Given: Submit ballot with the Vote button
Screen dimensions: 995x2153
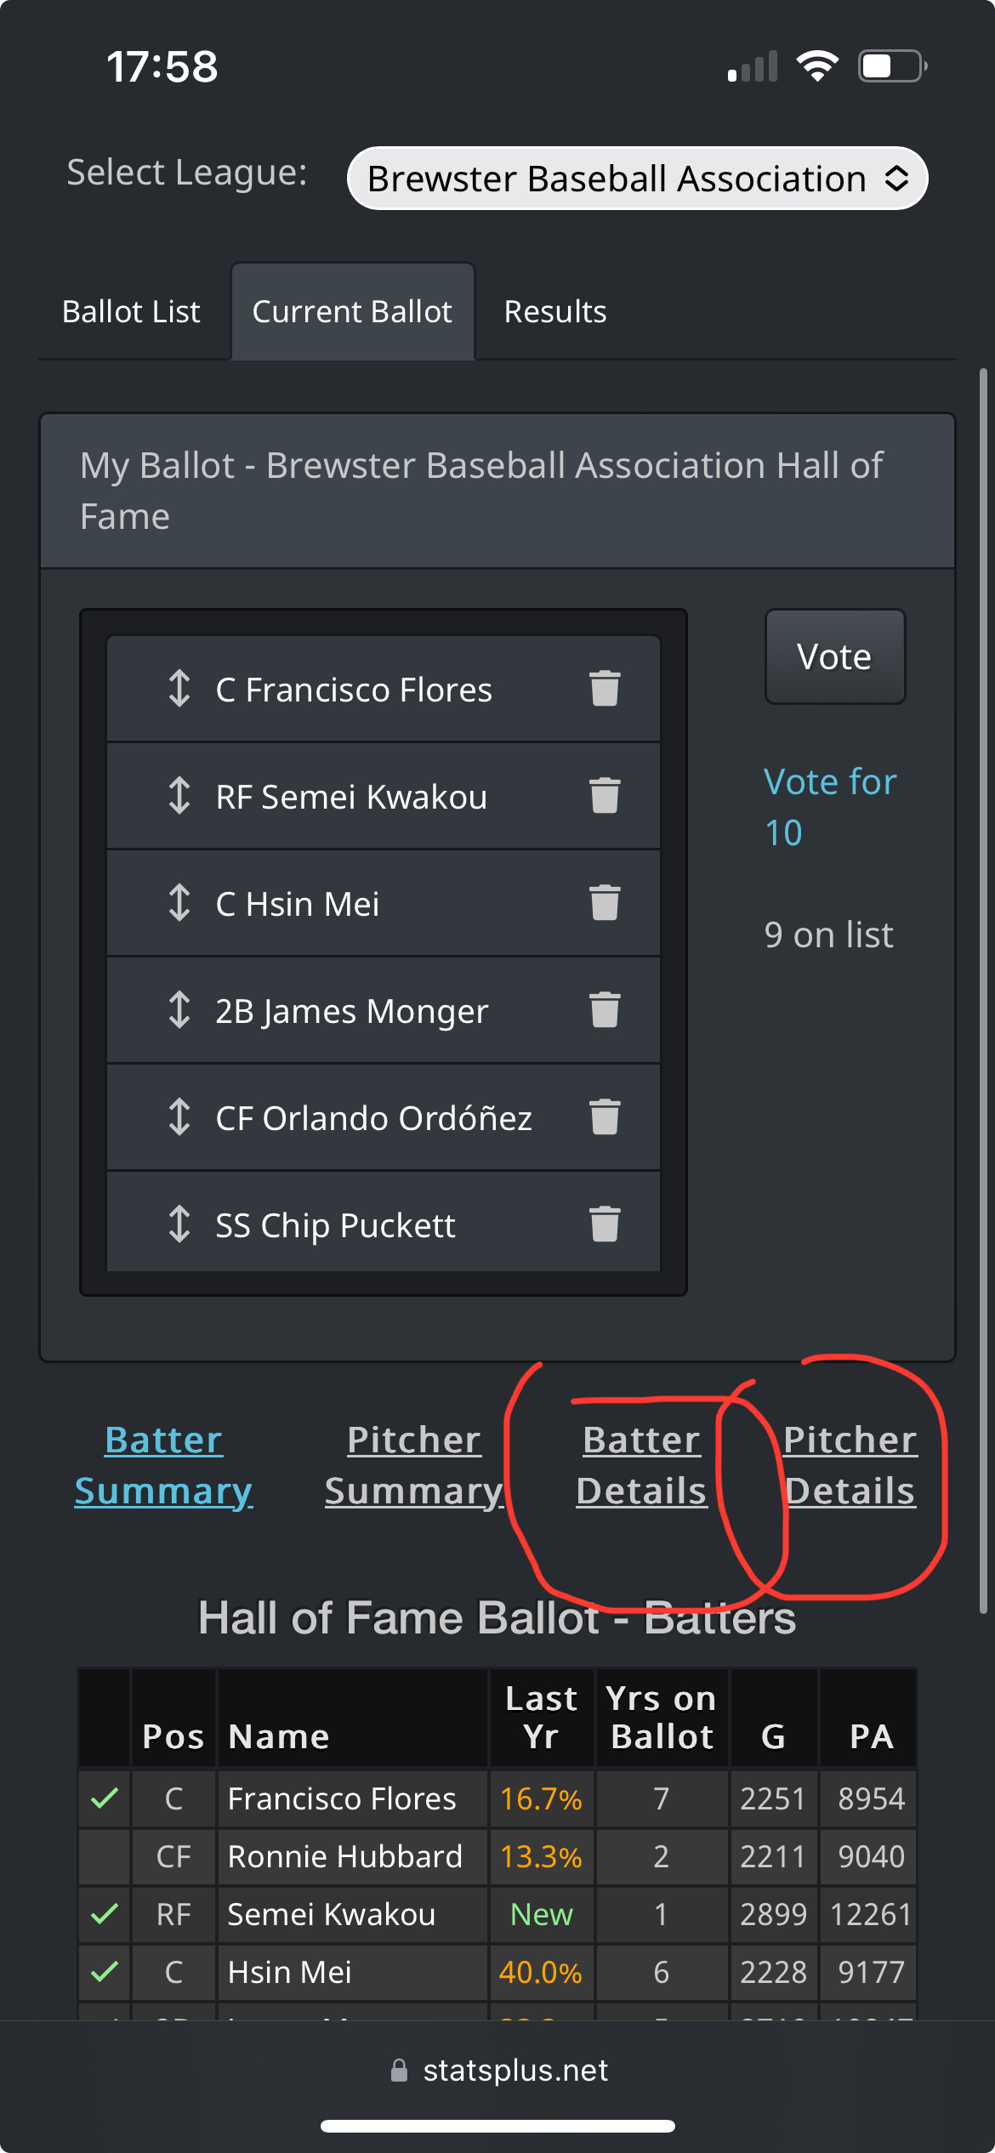Looking at the screenshot, I should pyautogui.click(x=835, y=656).
